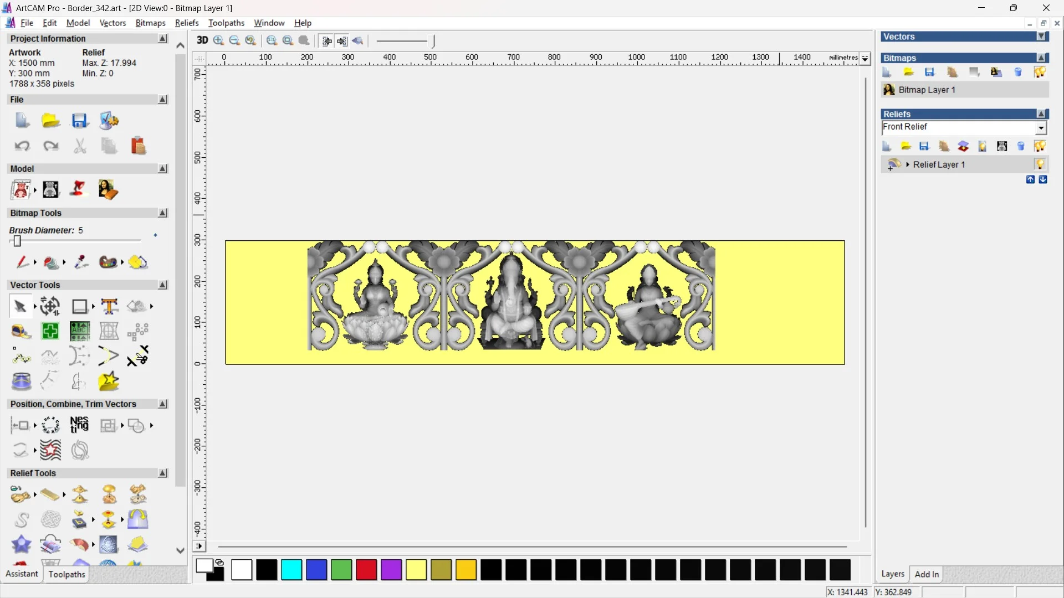Toggle all relief layers visibility lightbulb
Viewport: 1064px width, 598px height.
point(1040,146)
